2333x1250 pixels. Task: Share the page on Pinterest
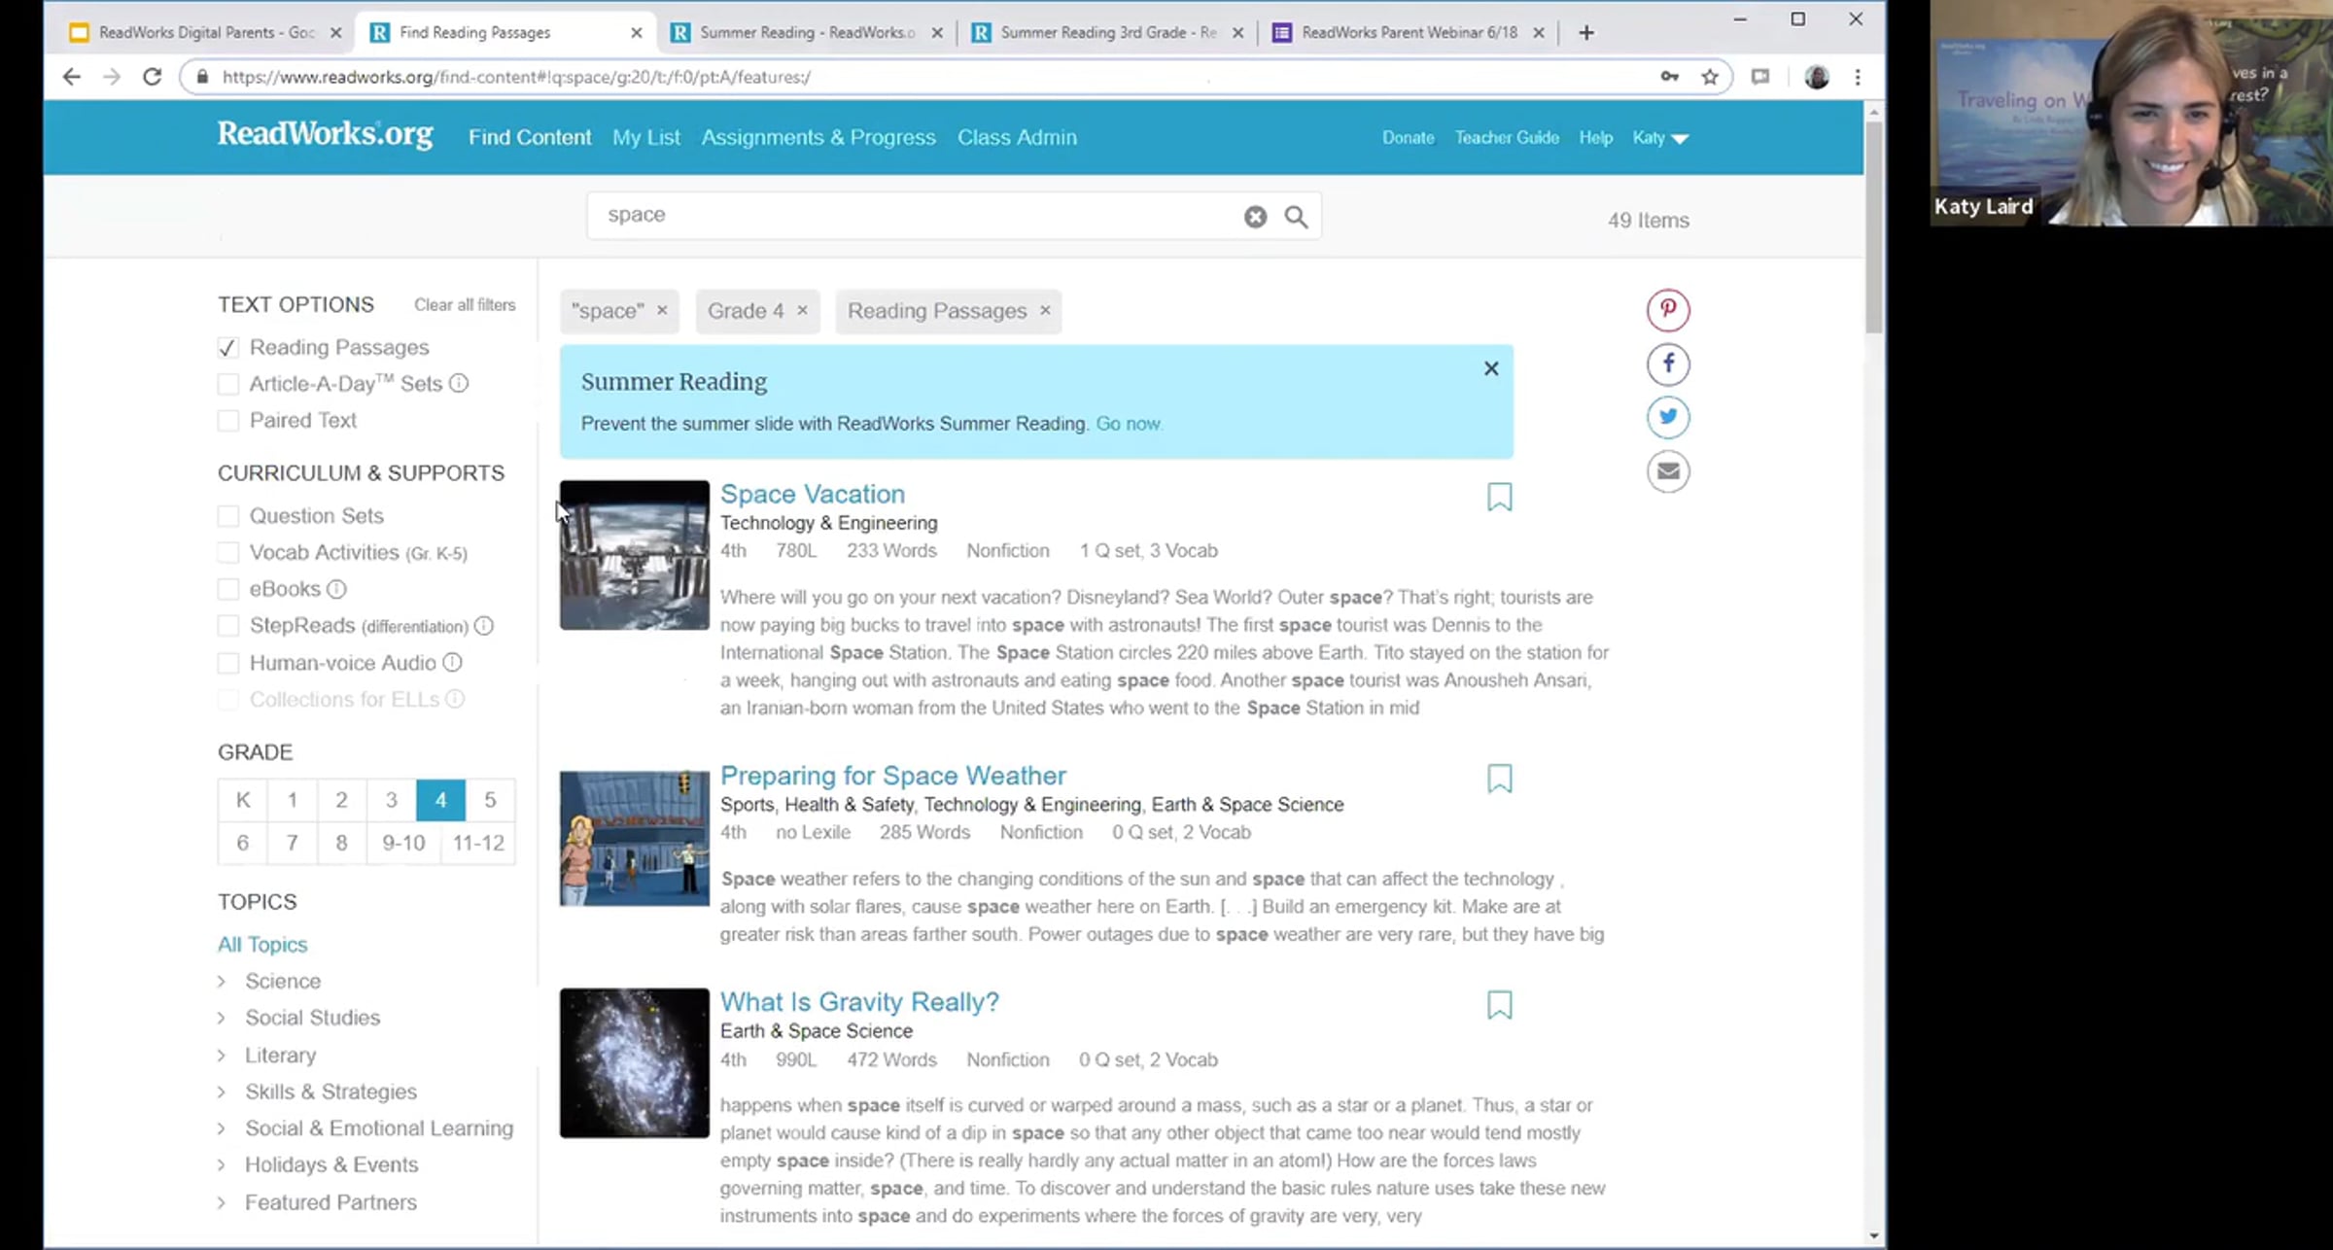pos(1668,310)
